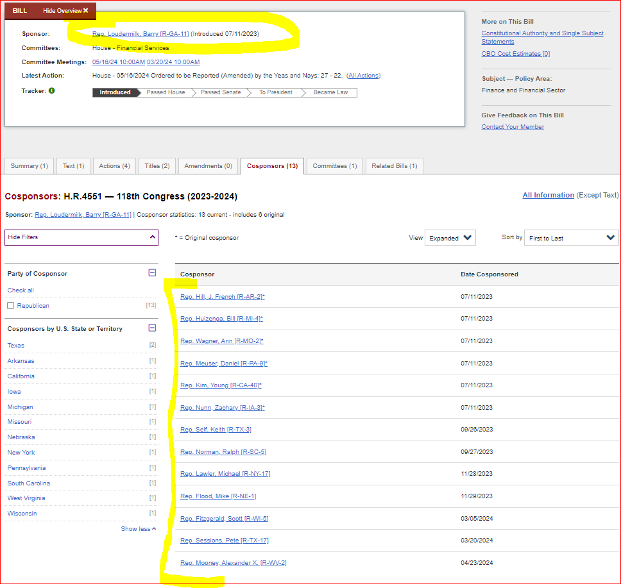Open Rep. Kim, Young cosponsor page
621x588 pixels.
click(221, 385)
